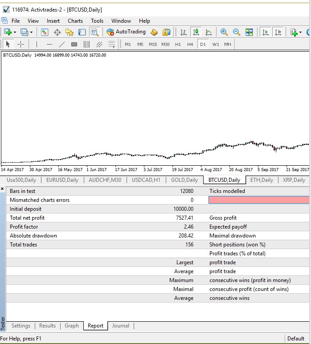Select the W1 timeframe button
This screenshot has height=344, width=311.
pos(216,44)
